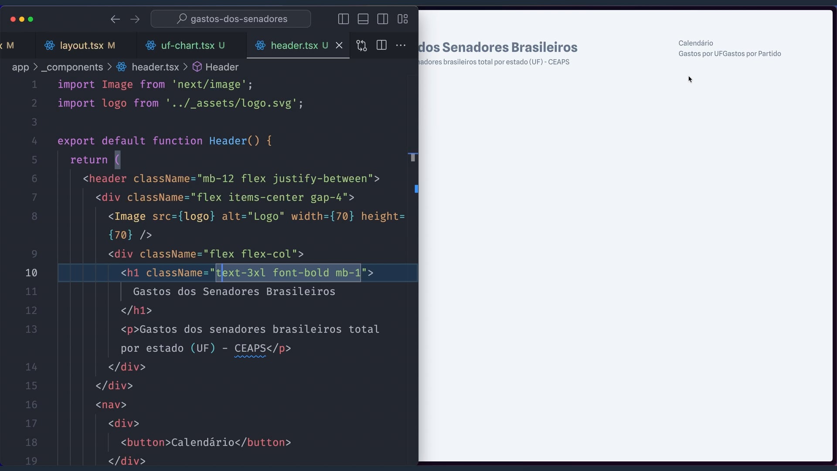Image resolution: width=837 pixels, height=471 pixels.
Task: Toggle the primary side bar
Action: click(x=344, y=19)
